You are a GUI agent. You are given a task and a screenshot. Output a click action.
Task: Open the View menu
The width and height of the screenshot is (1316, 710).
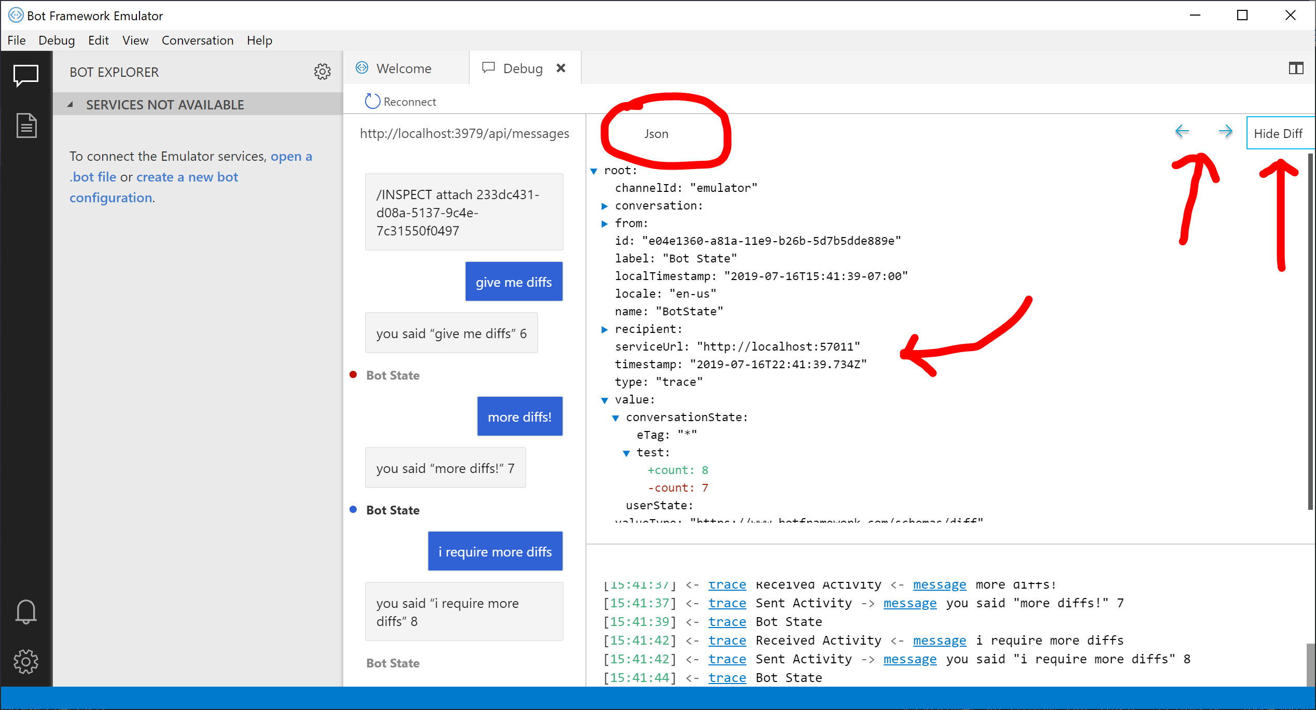135,40
